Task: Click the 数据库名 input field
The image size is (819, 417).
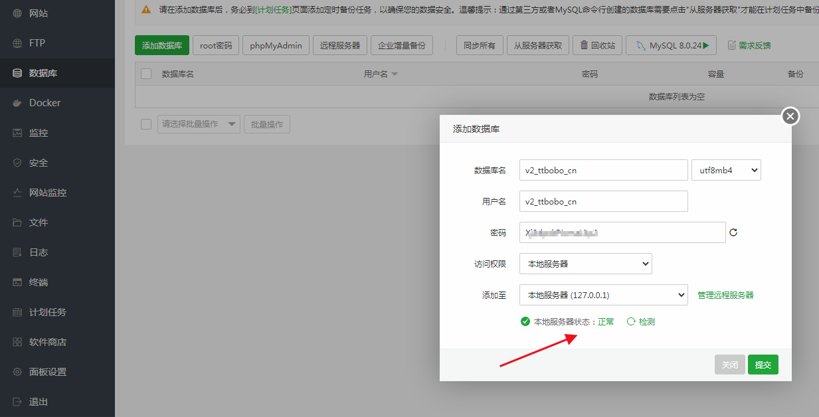Action: (604, 170)
